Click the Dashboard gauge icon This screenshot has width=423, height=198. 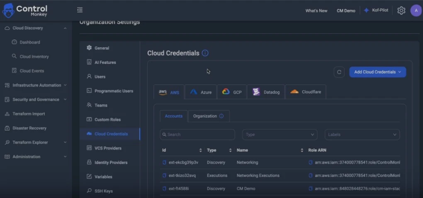pos(14,42)
